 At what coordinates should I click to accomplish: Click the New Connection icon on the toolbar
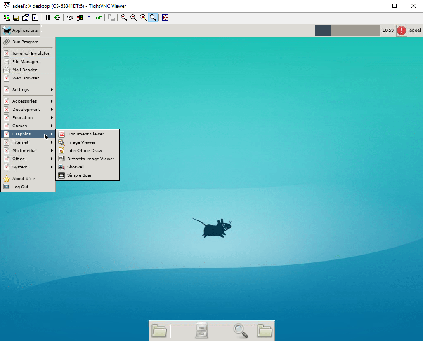coord(7,18)
